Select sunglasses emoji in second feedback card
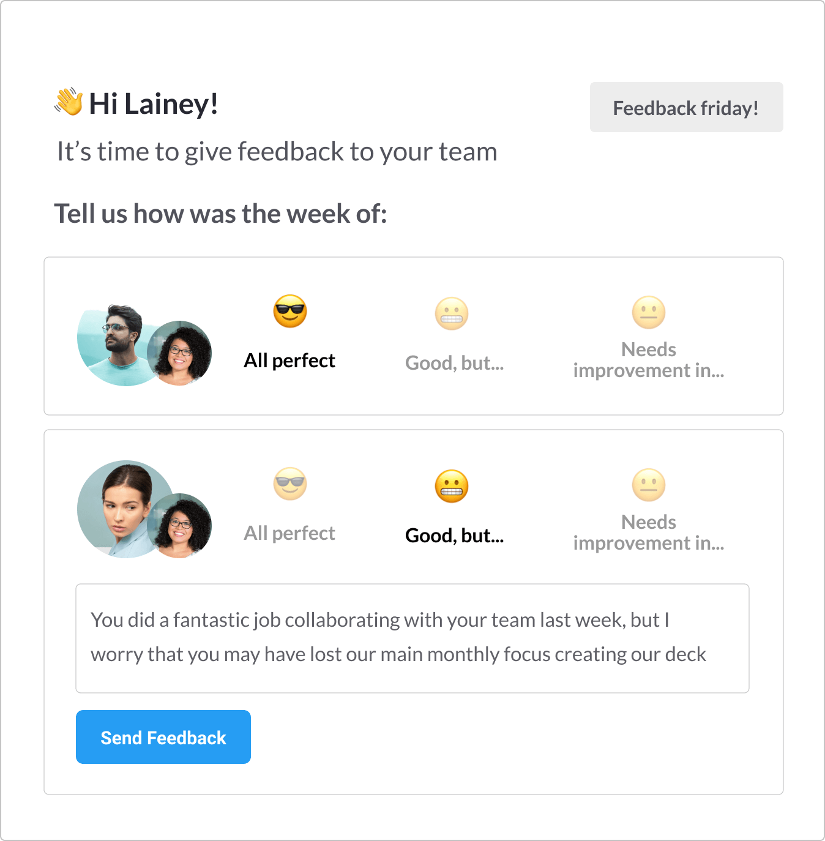This screenshot has width=825, height=841. click(290, 484)
